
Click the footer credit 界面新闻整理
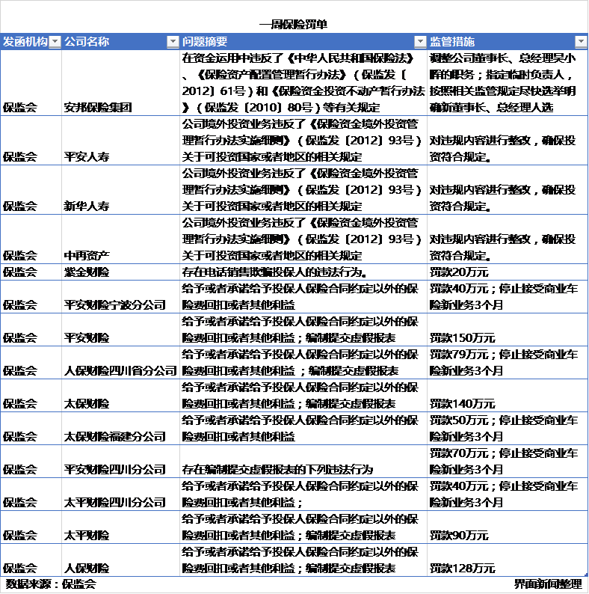click(548, 584)
